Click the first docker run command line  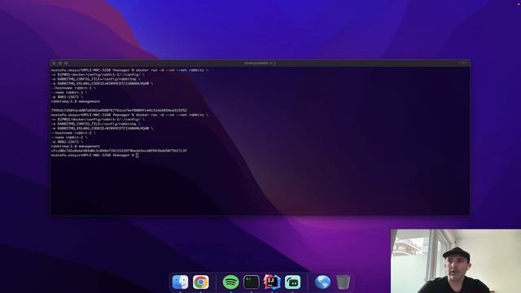tap(129, 70)
